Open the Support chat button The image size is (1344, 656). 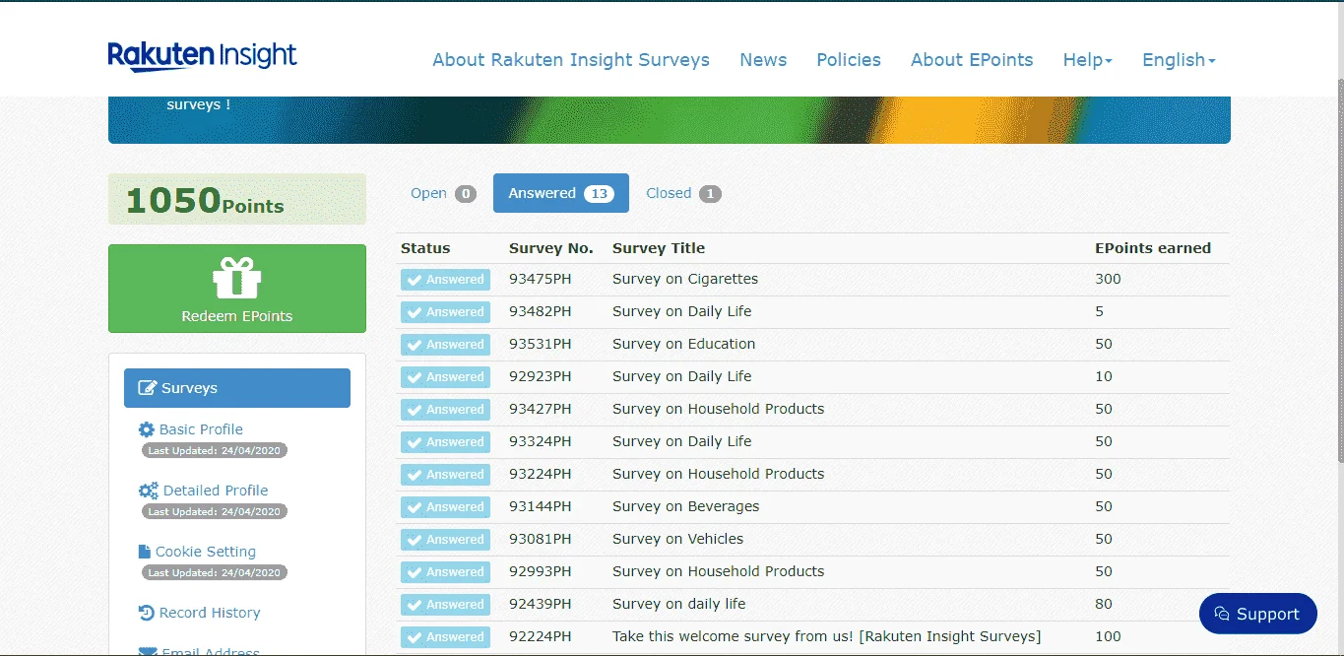tap(1258, 614)
